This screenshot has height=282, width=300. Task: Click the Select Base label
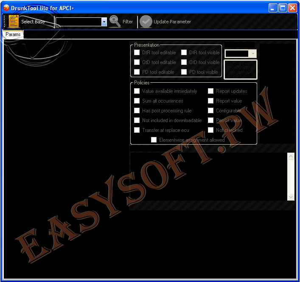[x=33, y=22]
